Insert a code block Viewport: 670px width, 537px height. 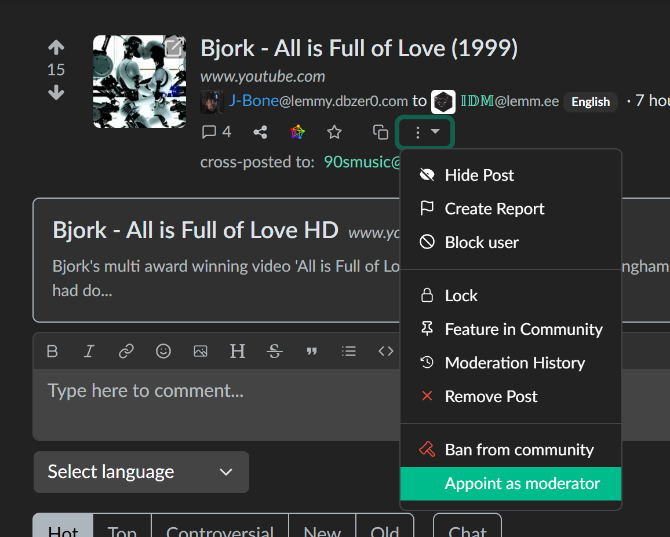tap(386, 351)
